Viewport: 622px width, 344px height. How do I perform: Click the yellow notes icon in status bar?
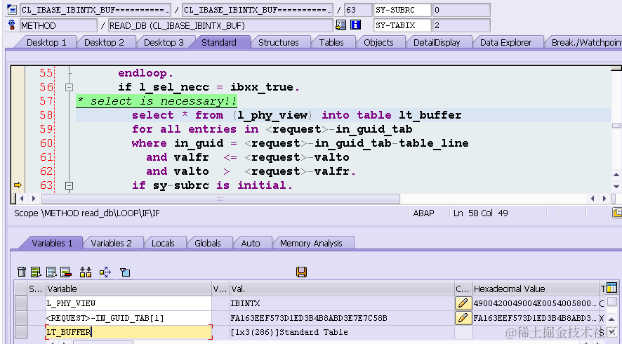point(617,213)
